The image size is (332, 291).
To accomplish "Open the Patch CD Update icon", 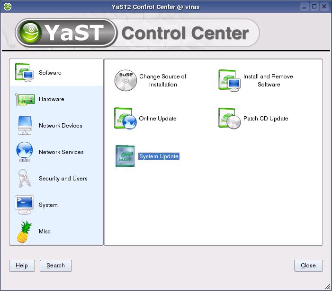I will point(230,119).
